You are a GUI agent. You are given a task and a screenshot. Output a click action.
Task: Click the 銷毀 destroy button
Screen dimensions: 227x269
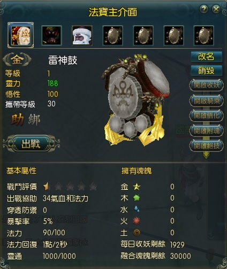[206, 71]
